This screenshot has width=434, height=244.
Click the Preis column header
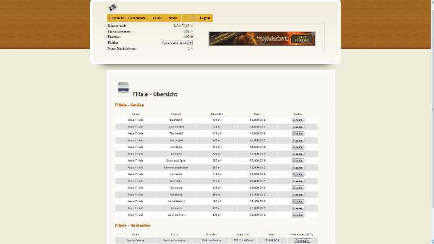tap(257, 114)
